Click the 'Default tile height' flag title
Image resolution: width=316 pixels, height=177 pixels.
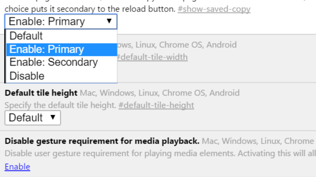point(41,93)
